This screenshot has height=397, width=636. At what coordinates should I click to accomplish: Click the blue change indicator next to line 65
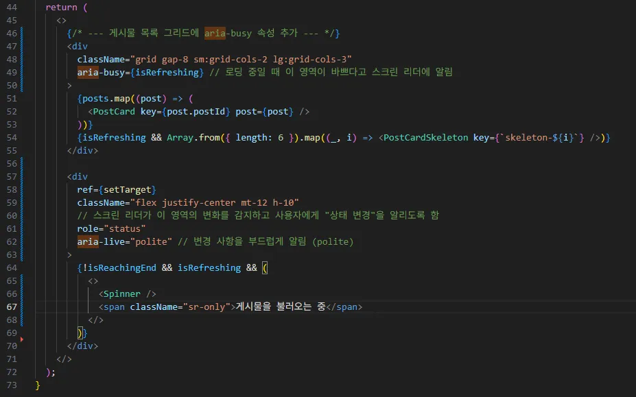21,280
